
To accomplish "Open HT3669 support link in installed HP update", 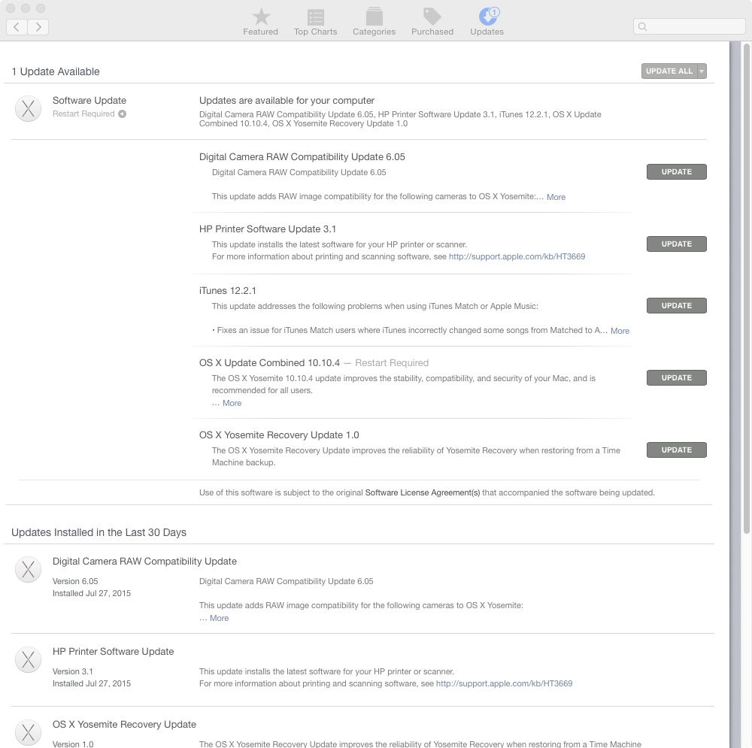I will pos(504,683).
